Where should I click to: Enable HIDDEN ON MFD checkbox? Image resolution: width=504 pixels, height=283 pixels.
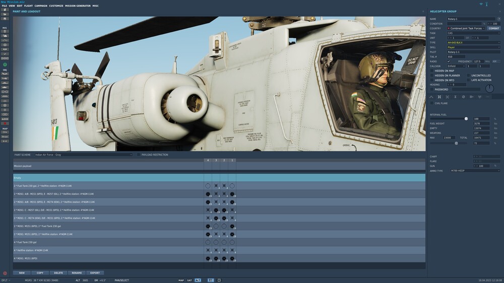pyautogui.click(x=432, y=80)
